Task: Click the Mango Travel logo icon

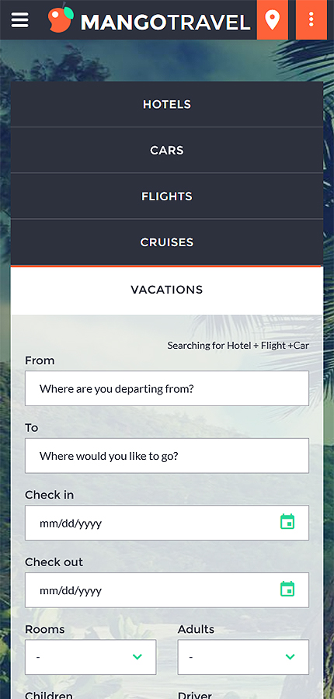Action: click(x=61, y=19)
